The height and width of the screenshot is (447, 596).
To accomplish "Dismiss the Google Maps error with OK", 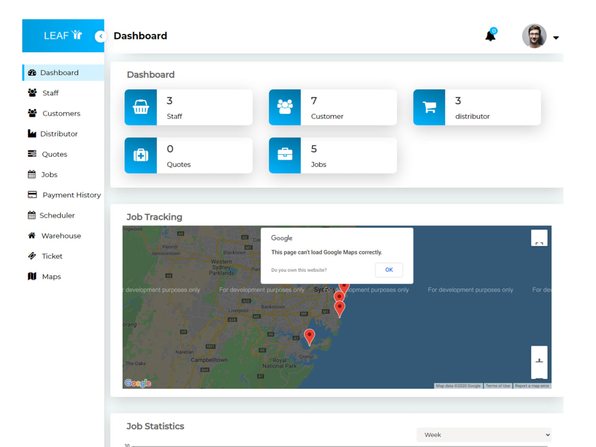I will pos(389,270).
